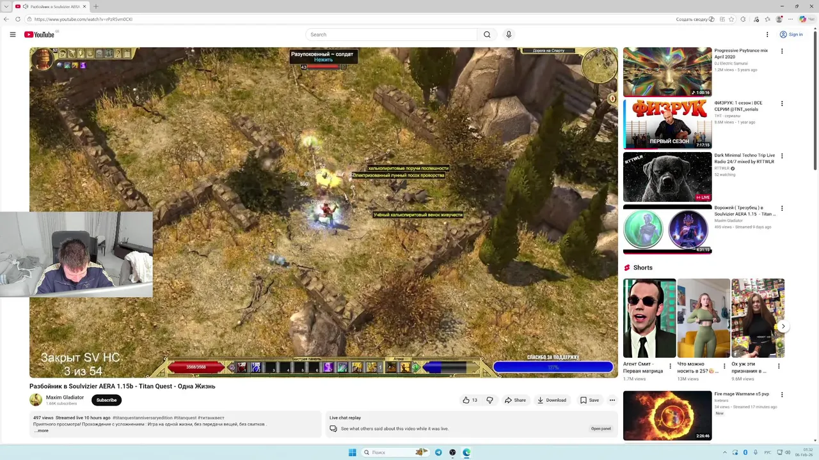Open more actions ellipsis beside Save
This screenshot has height=460, width=819.
(x=612, y=400)
